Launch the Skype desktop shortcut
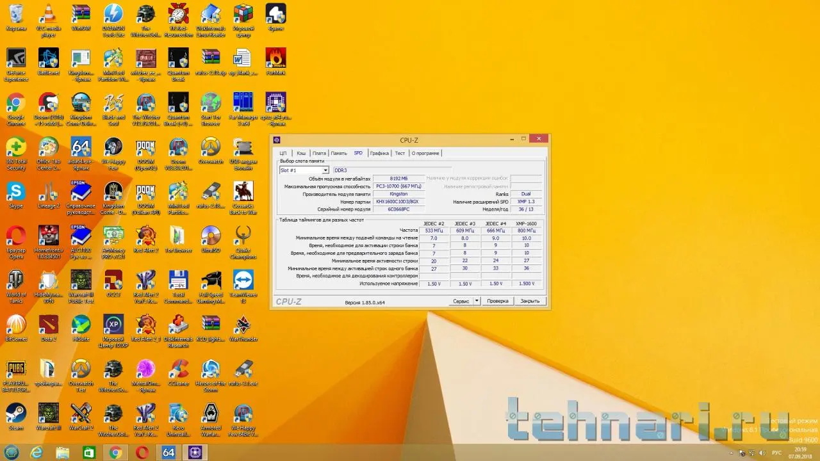 click(x=16, y=191)
